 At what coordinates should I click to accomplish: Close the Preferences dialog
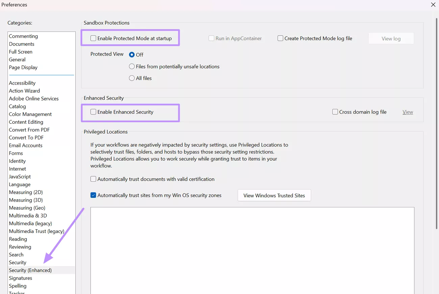click(x=433, y=5)
